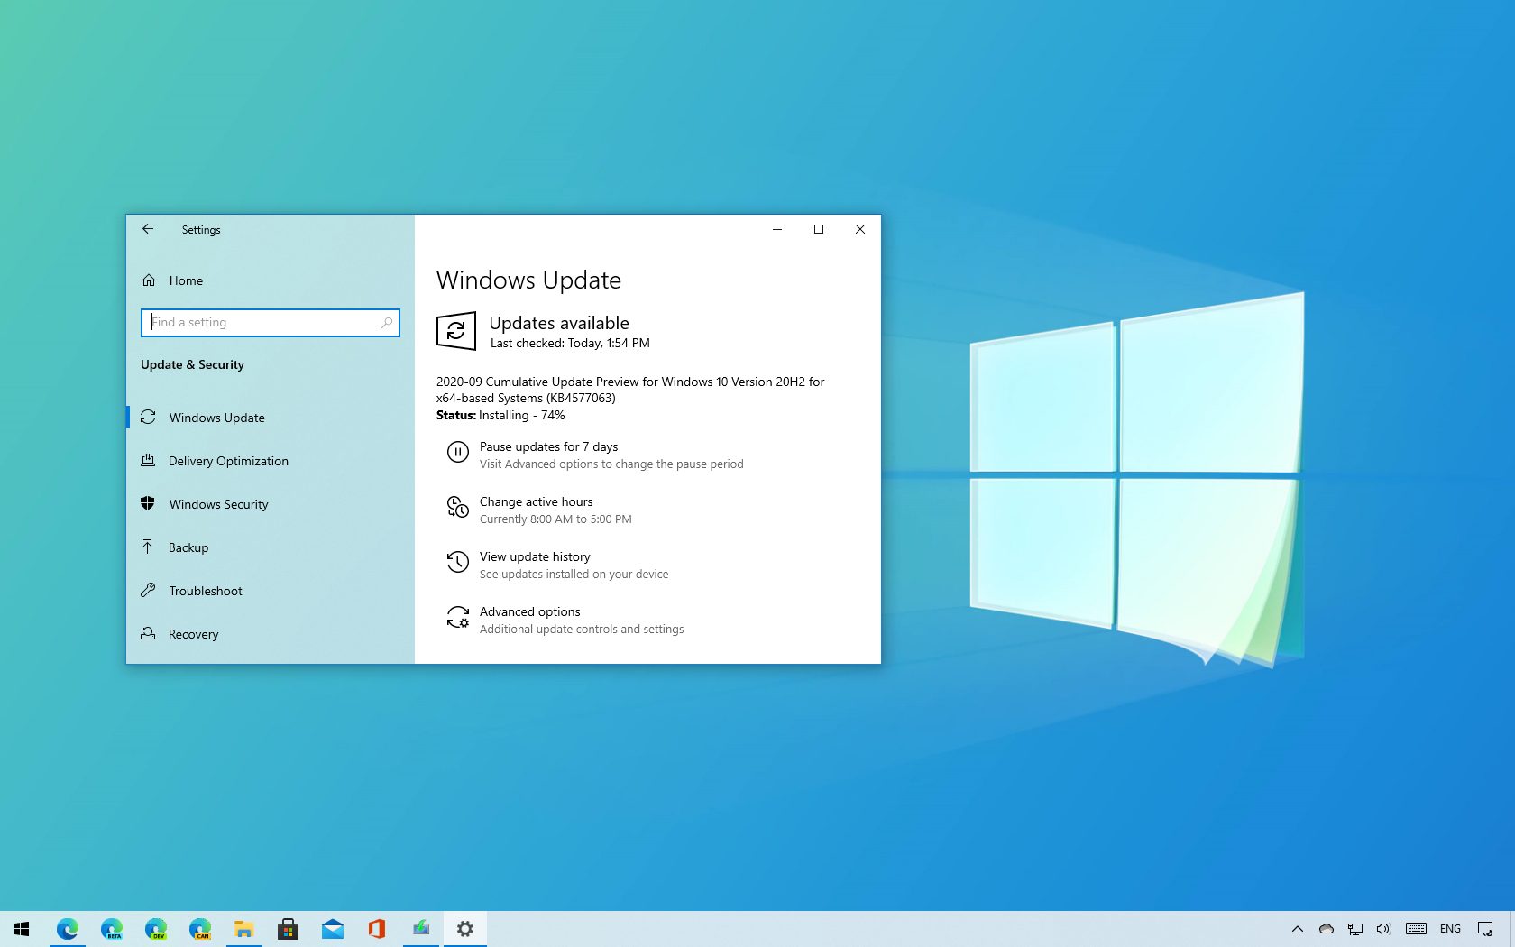Open the volume control tray icon

(x=1384, y=929)
